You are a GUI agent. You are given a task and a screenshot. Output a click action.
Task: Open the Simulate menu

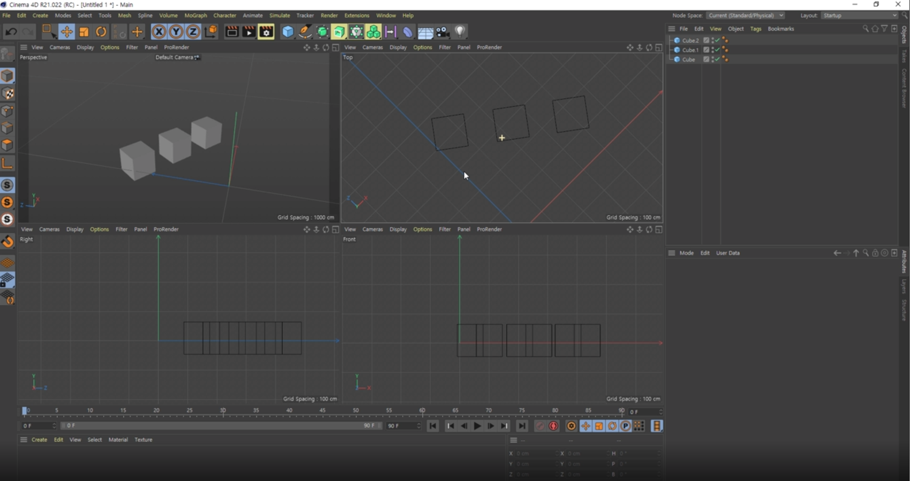tap(279, 15)
